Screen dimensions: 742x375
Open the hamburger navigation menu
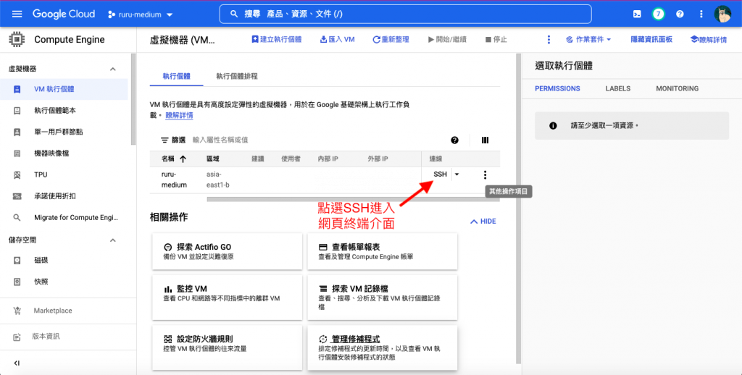point(17,14)
